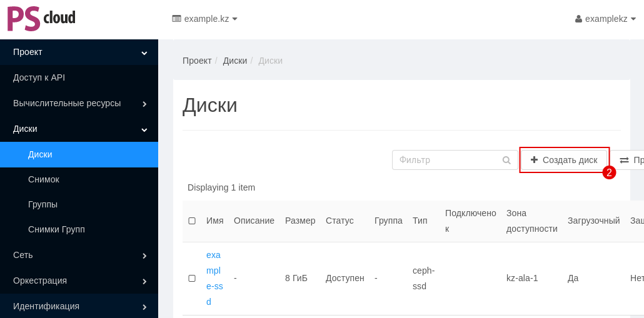Sort by the Зона доступности column header
The height and width of the screenshot is (318, 644).
click(532, 221)
